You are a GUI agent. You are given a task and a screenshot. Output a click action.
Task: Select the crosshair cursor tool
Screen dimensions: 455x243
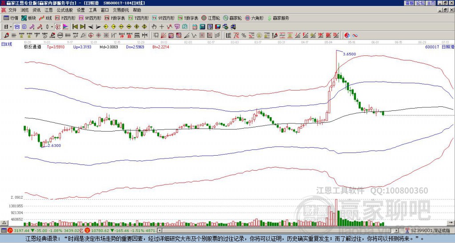162,27
